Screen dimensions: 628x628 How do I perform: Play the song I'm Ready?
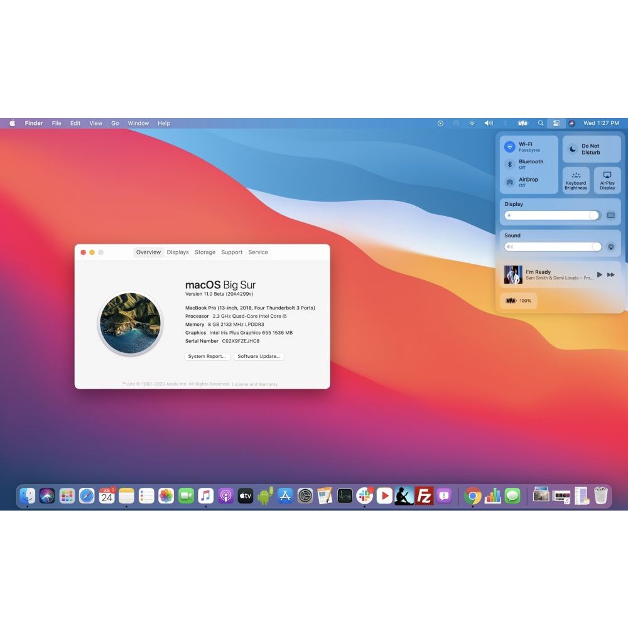coord(600,274)
